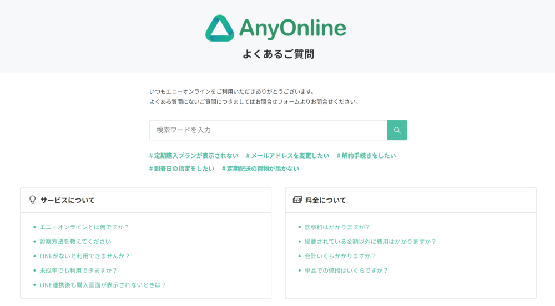
Task: Open LINEがないと利用できませんか？ question
Action: [85, 256]
